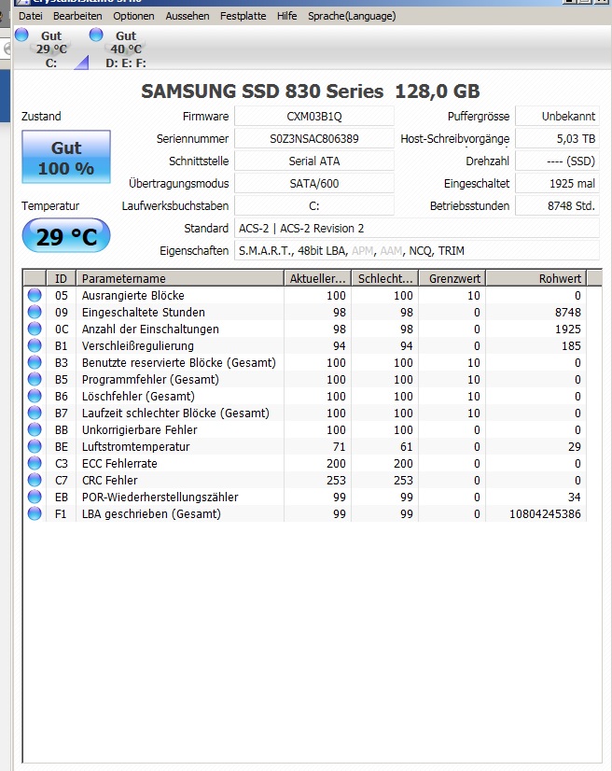Click the Puffergrösse value Unbekannt

pos(558,116)
